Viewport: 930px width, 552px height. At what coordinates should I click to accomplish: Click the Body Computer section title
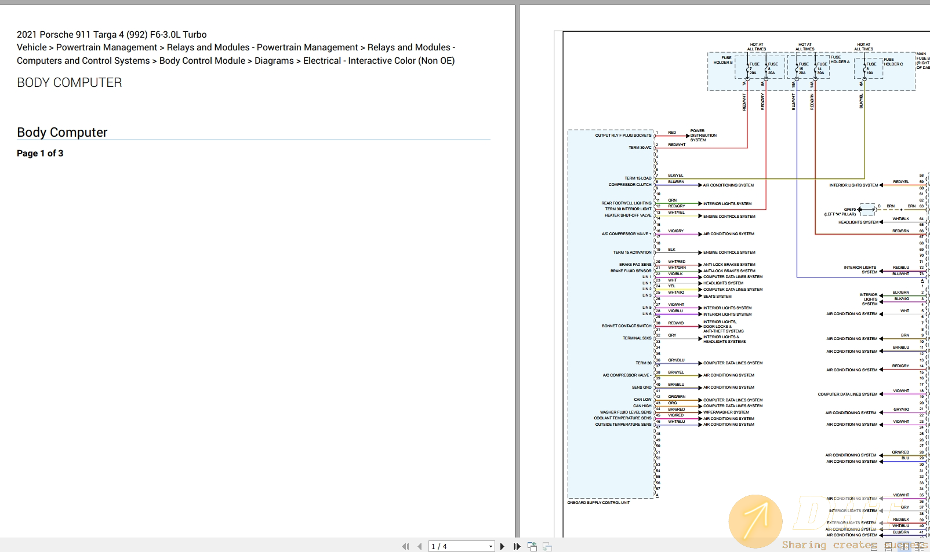tap(62, 132)
